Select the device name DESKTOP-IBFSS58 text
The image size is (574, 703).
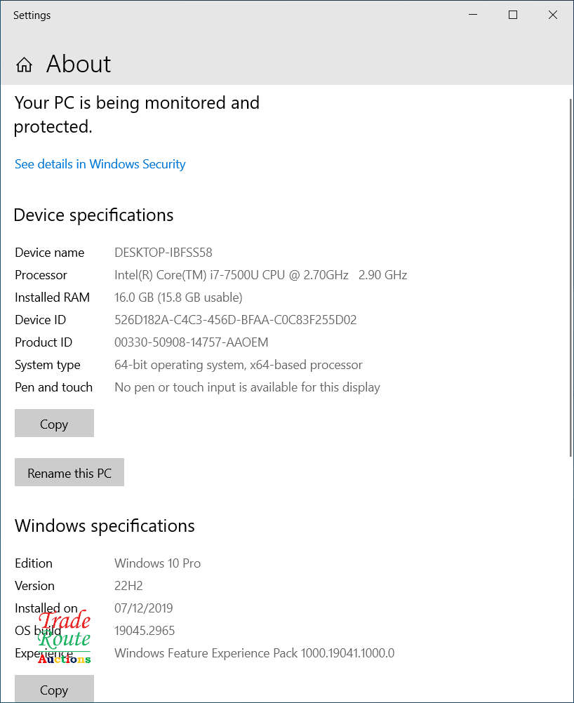point(163,252)
